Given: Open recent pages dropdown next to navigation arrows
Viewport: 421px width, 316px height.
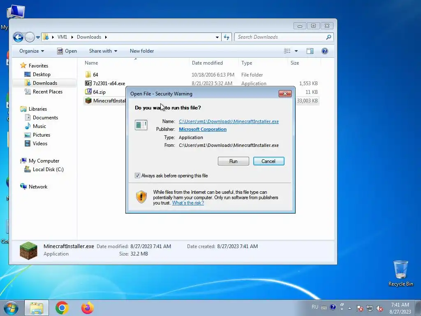Looking at the screenshot, I should pos(38,37).
